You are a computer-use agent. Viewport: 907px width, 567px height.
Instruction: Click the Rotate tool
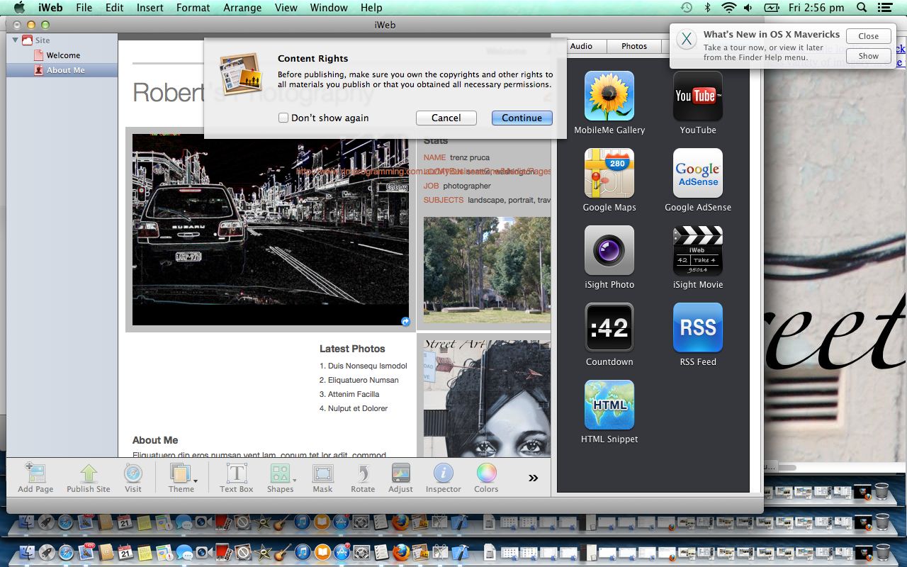click(363, 473)
